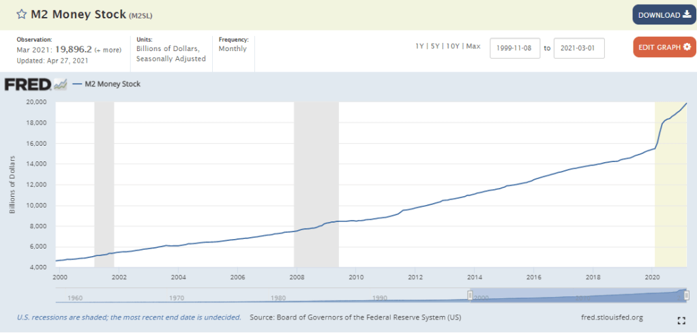The height and width of the screenshot is (333, 697).
Task: Click the star icon to favorite M2 Money Stock
Action: [21, 14]
